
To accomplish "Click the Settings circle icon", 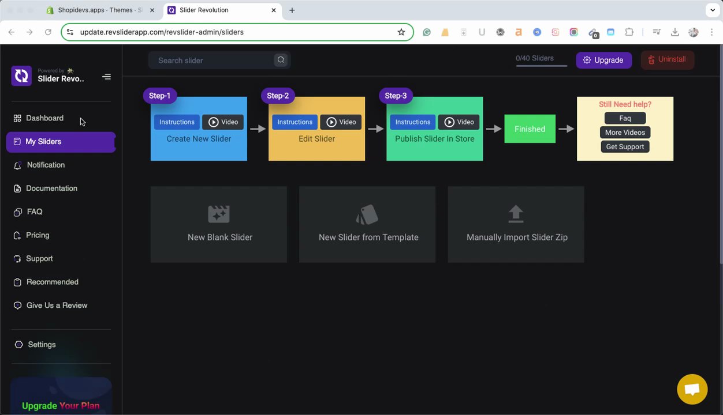I will click(18, 345).
